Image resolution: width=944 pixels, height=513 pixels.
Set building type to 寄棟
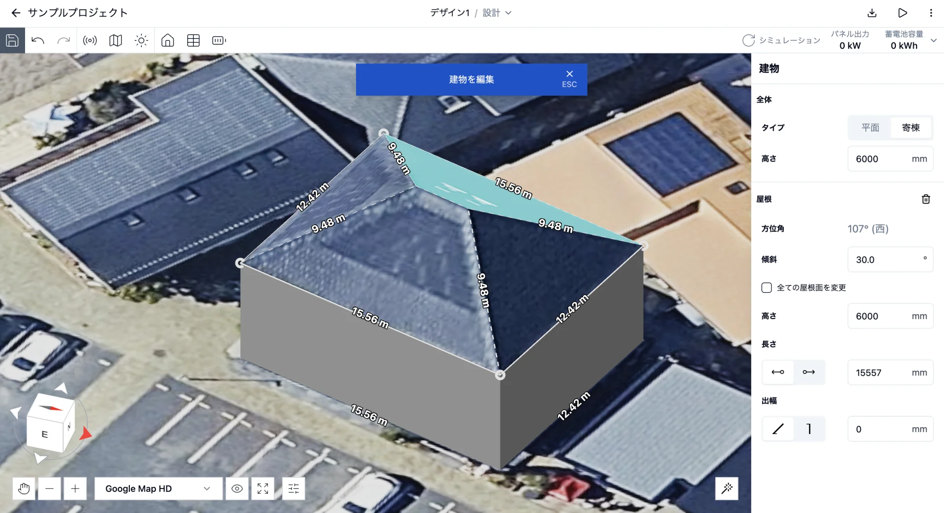tap(911, 128)
